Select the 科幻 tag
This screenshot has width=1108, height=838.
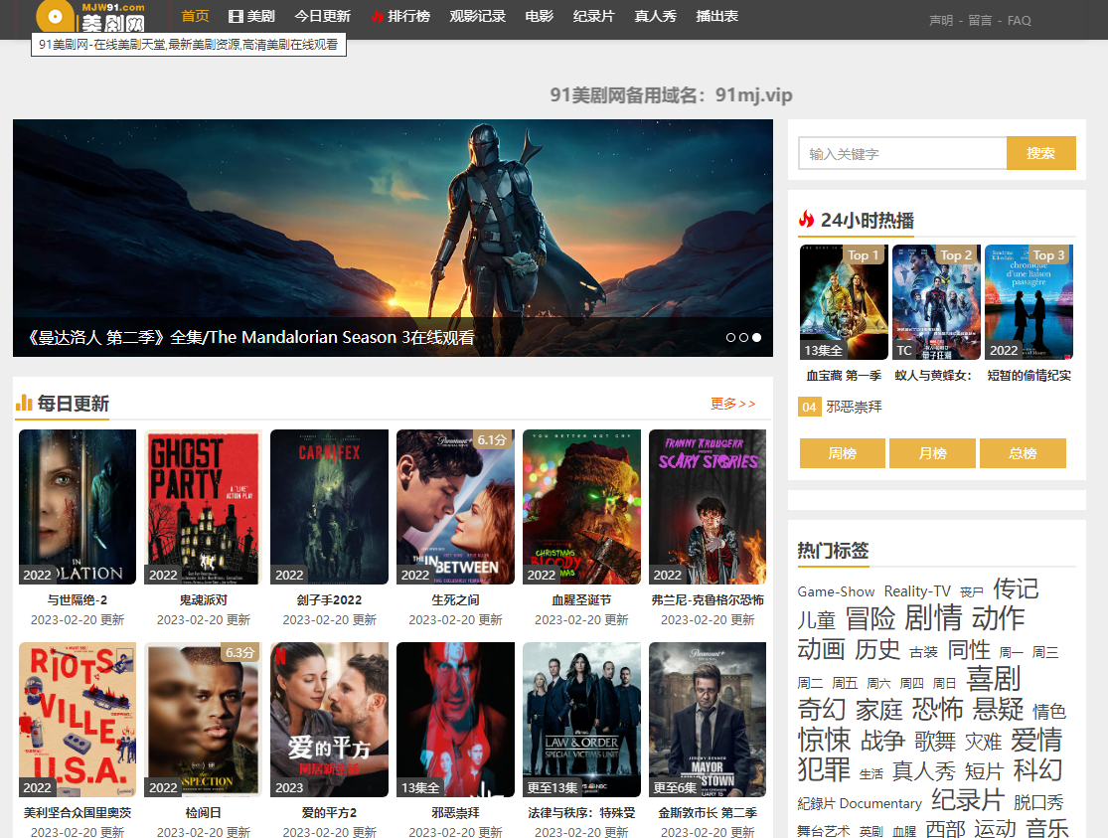[x=1038, y=770]
